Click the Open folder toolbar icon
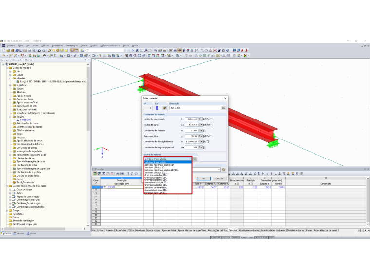The height and width of the screenshot is (278, 370). pyautogui.click(x=8, y=50)
